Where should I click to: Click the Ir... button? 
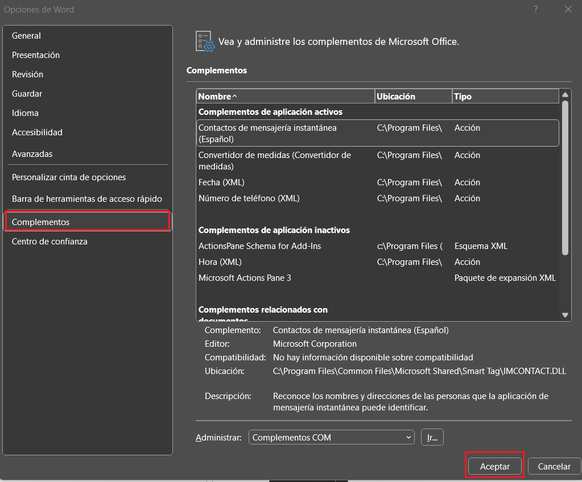pos(432,438)
